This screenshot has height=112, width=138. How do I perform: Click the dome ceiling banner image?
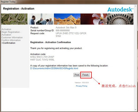point(120,19)
